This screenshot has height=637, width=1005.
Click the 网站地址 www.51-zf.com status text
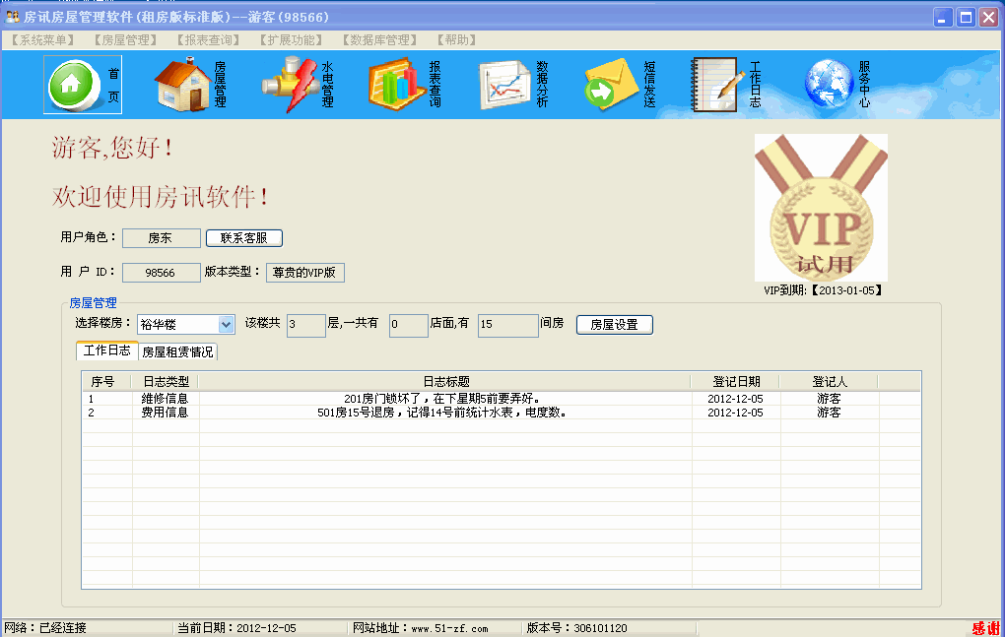click(421, 628)
